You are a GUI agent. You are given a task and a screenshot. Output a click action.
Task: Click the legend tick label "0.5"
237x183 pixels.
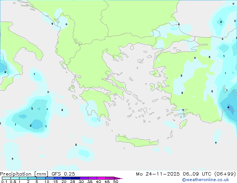coord(13,182)
